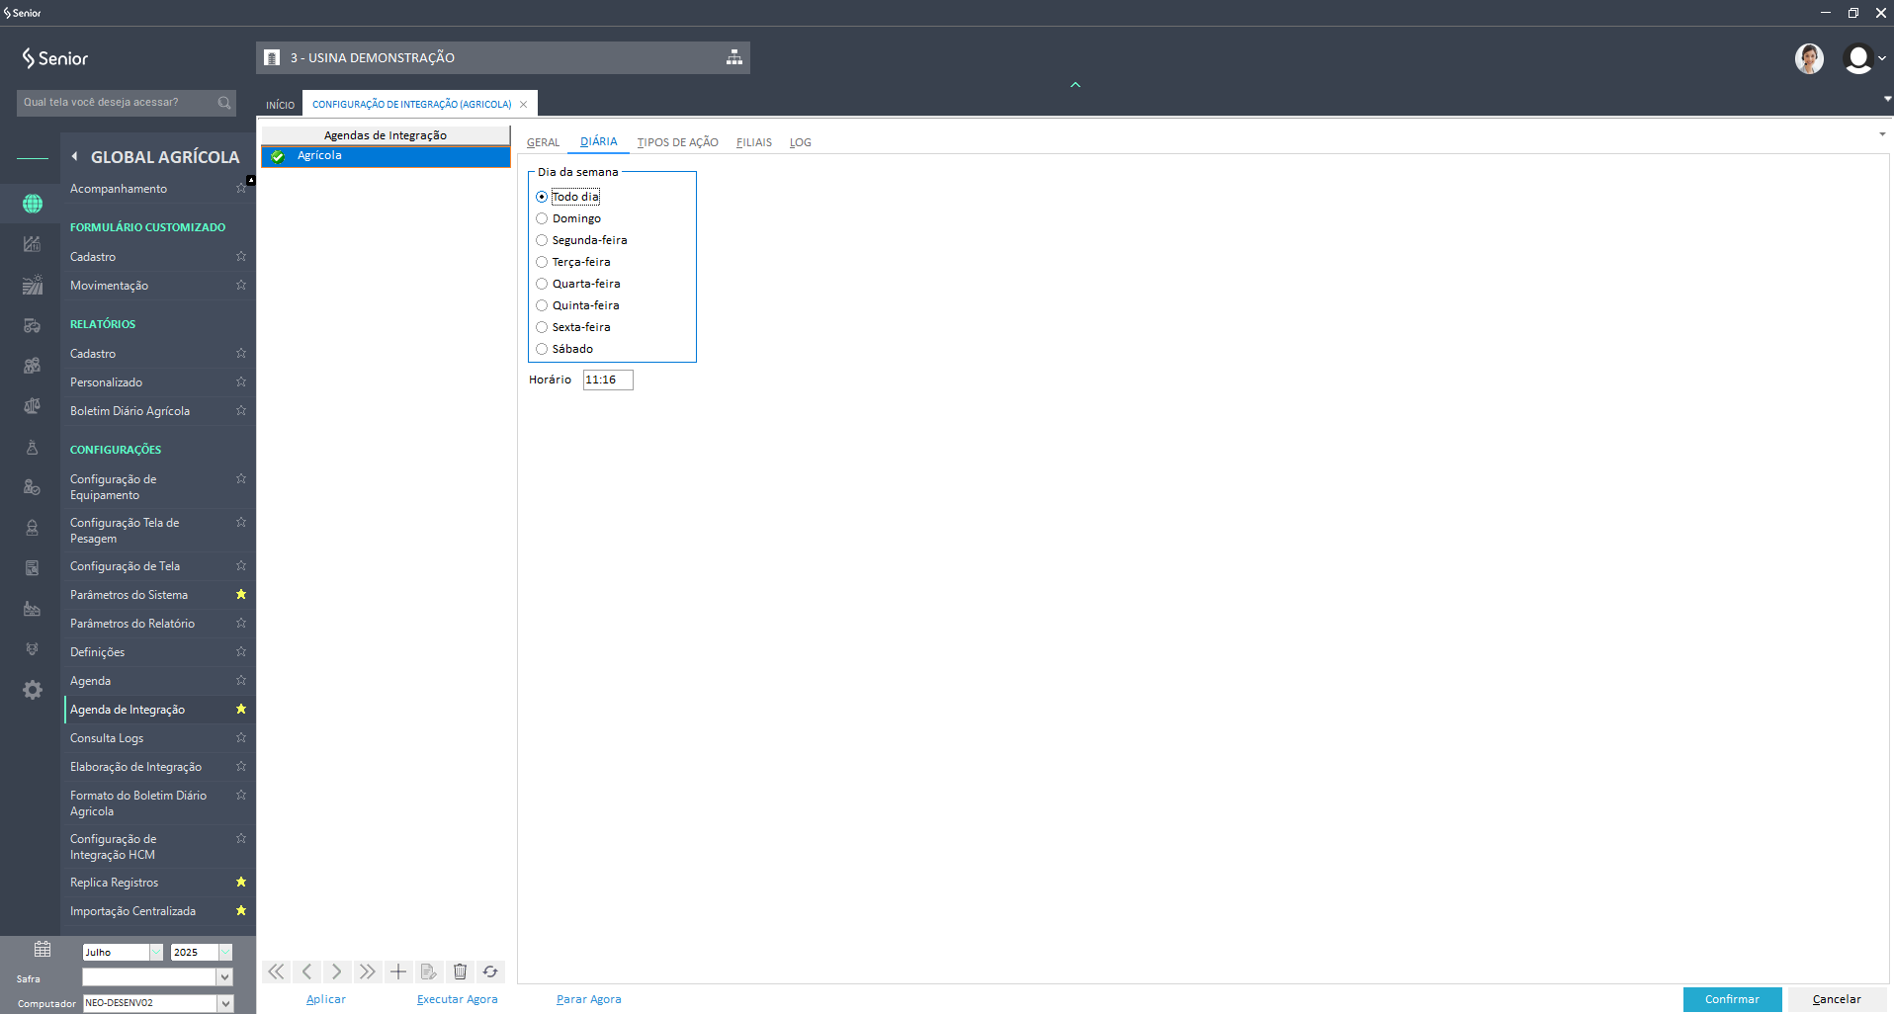The height and width of the screenshot is (1014, 1894).
Task: Open the factory module icon
Action: (33, 609)
